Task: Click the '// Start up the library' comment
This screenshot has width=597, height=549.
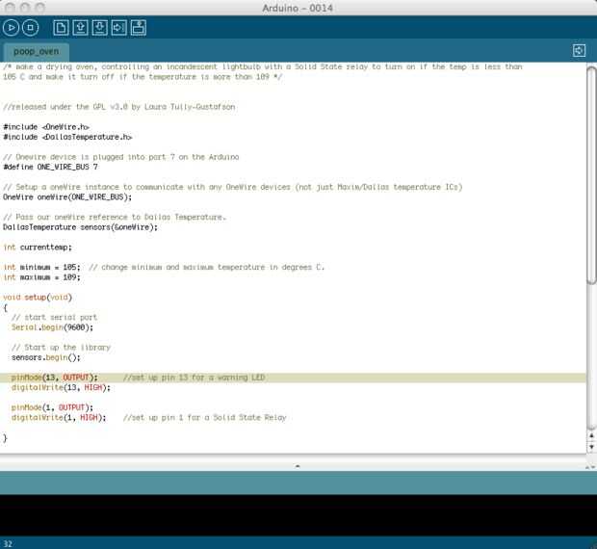Action: click(61, 347)
